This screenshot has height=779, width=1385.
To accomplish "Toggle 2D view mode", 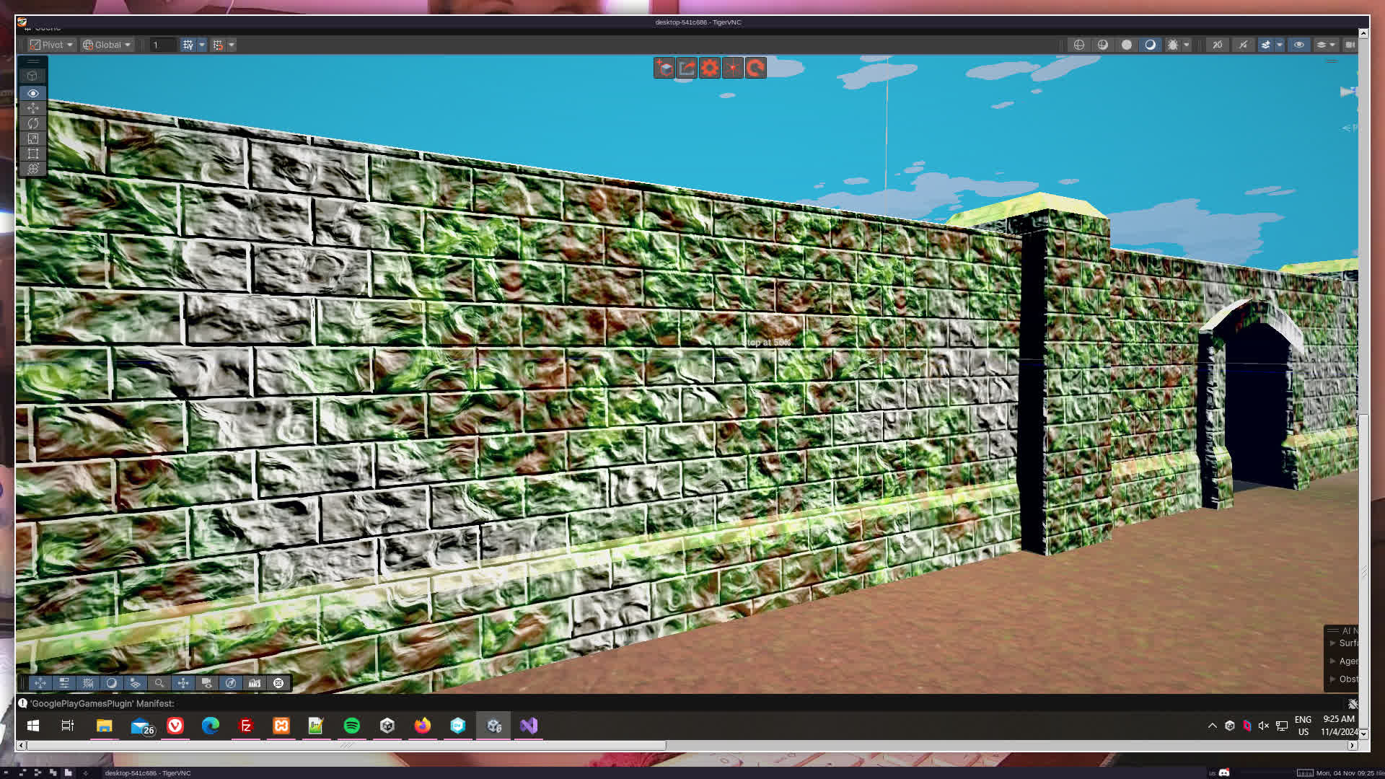I will pyautogui.click(x=1218, y=45).
